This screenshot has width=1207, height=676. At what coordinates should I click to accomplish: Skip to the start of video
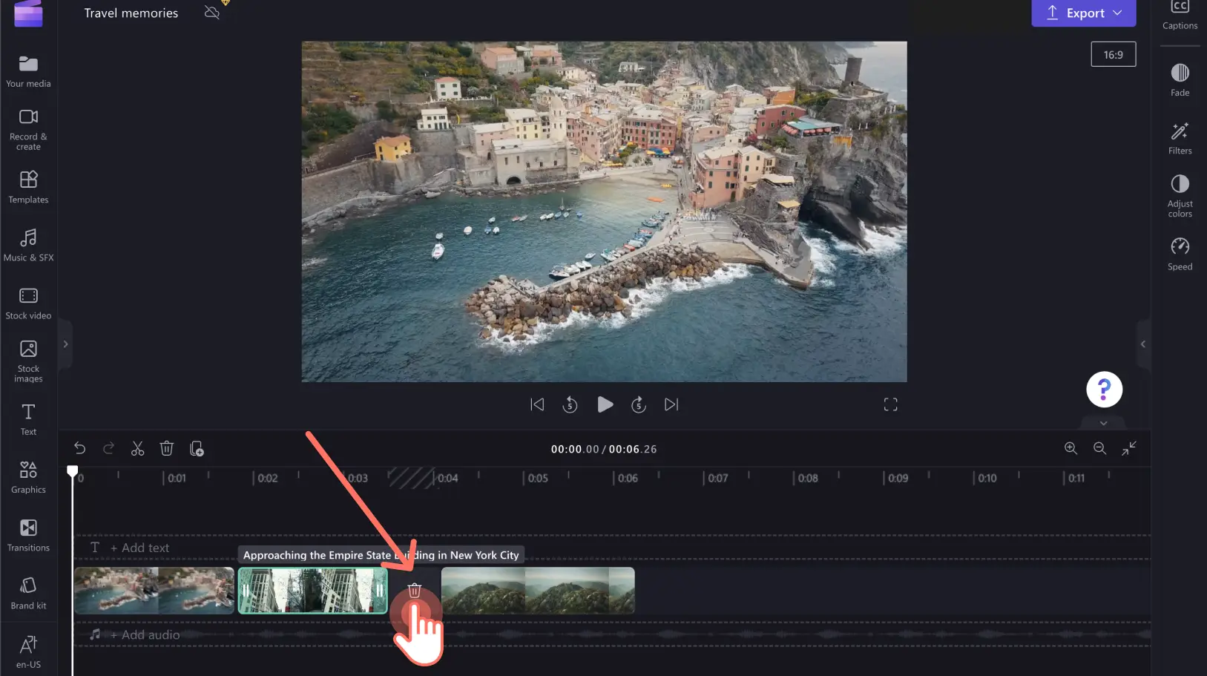click(x=537, y=404)
